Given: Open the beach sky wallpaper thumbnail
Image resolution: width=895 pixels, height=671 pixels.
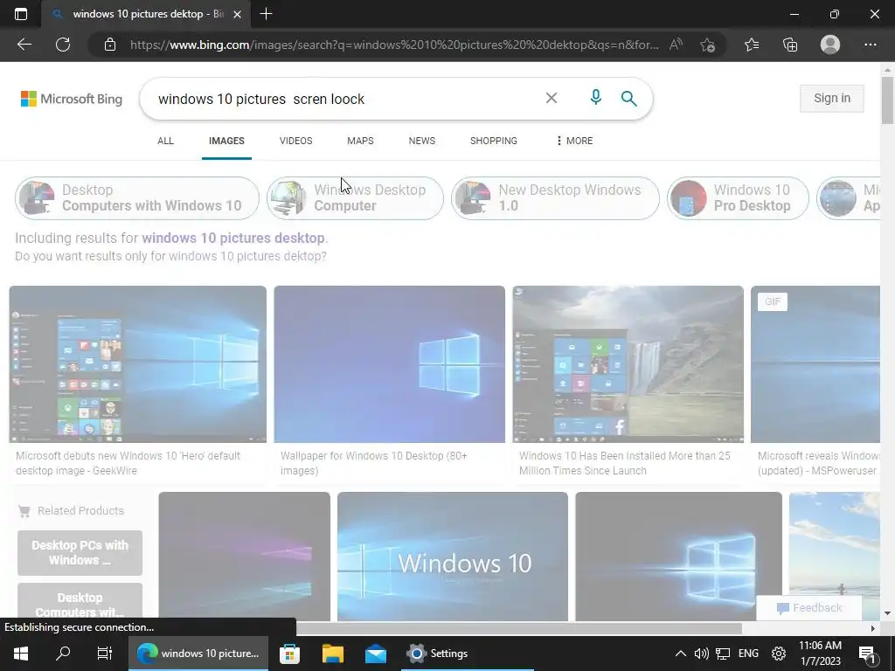Looking at the screenshot, I should pyautogui.click(x=835, y=542).
